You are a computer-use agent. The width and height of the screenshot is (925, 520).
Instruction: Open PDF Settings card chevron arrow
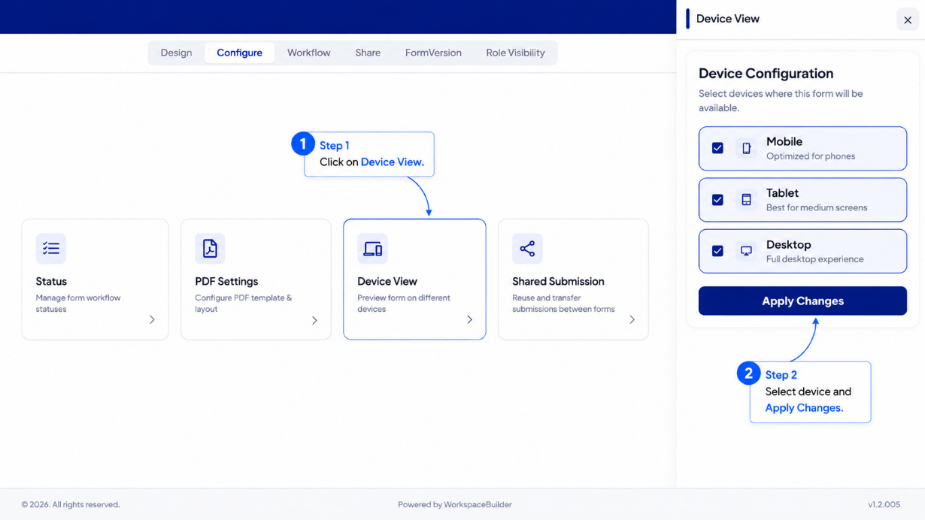point(314,320)
